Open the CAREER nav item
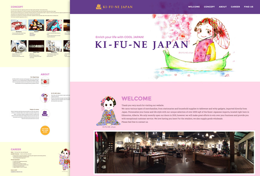The height and width of the screenshot is (176, 260). click(x=235, y=7)
